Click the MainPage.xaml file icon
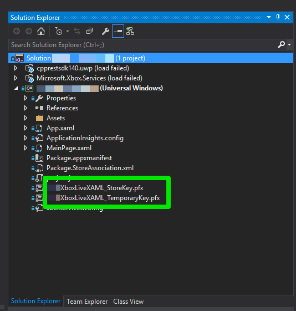 tap(39, 149)
